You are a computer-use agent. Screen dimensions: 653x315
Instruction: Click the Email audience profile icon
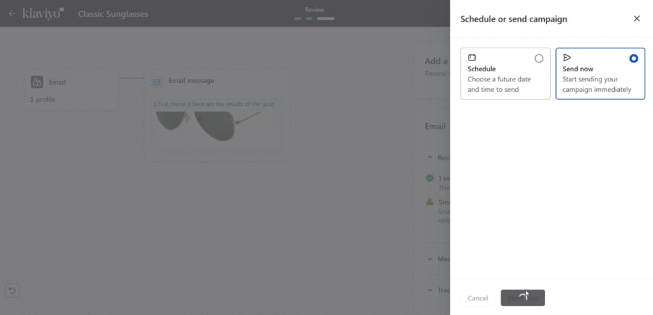[x=37, y=82]
